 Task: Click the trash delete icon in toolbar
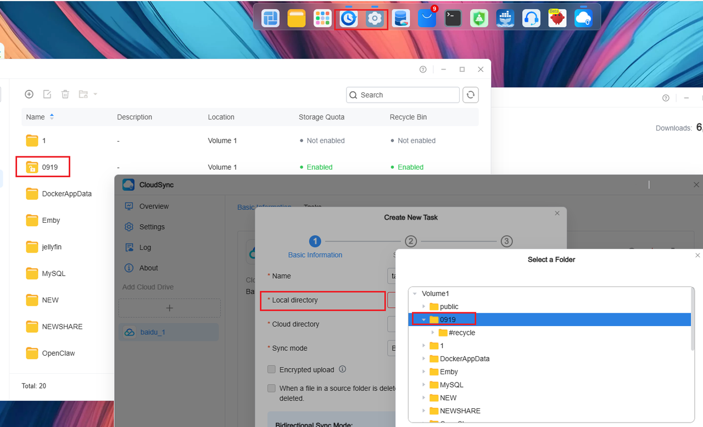click(x=65, y=94)
